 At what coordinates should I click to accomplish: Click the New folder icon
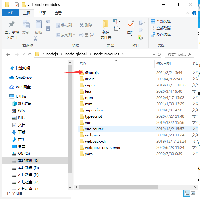106,24
